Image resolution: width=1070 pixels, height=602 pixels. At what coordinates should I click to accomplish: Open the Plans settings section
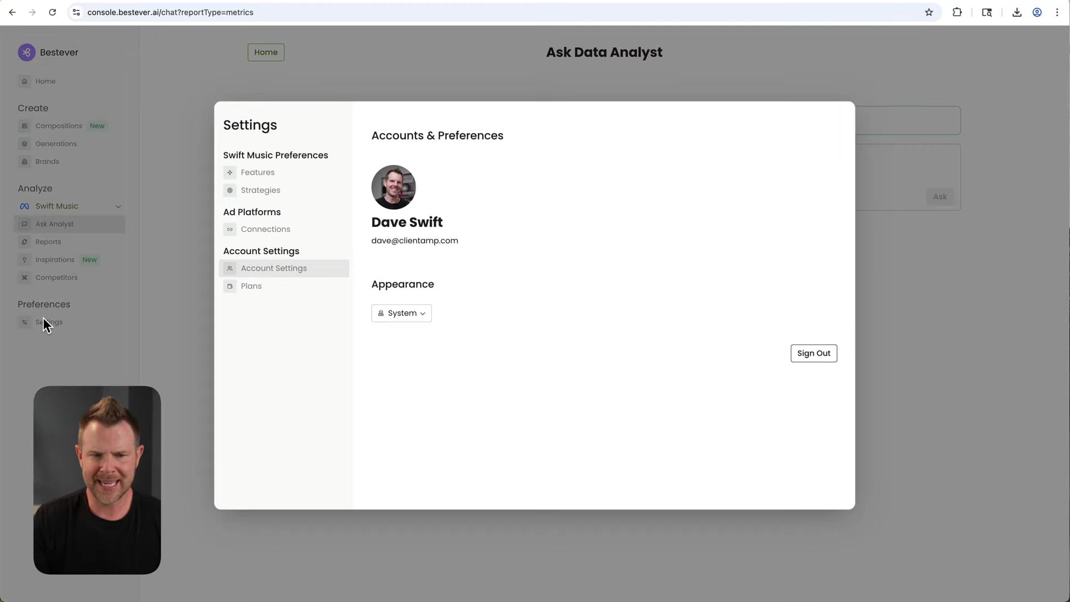284,287
